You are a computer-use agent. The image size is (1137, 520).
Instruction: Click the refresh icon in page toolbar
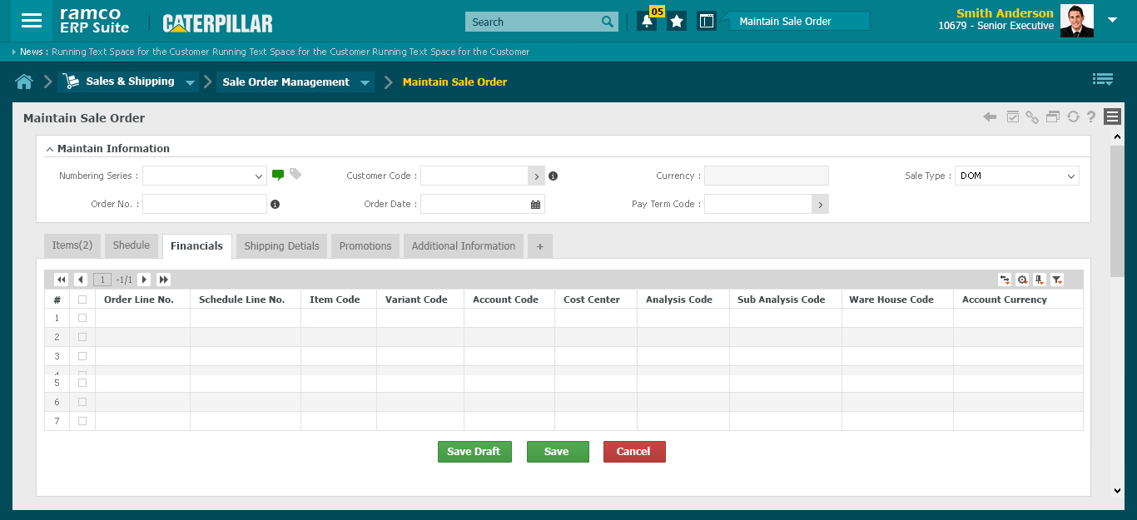point(1073,117)
